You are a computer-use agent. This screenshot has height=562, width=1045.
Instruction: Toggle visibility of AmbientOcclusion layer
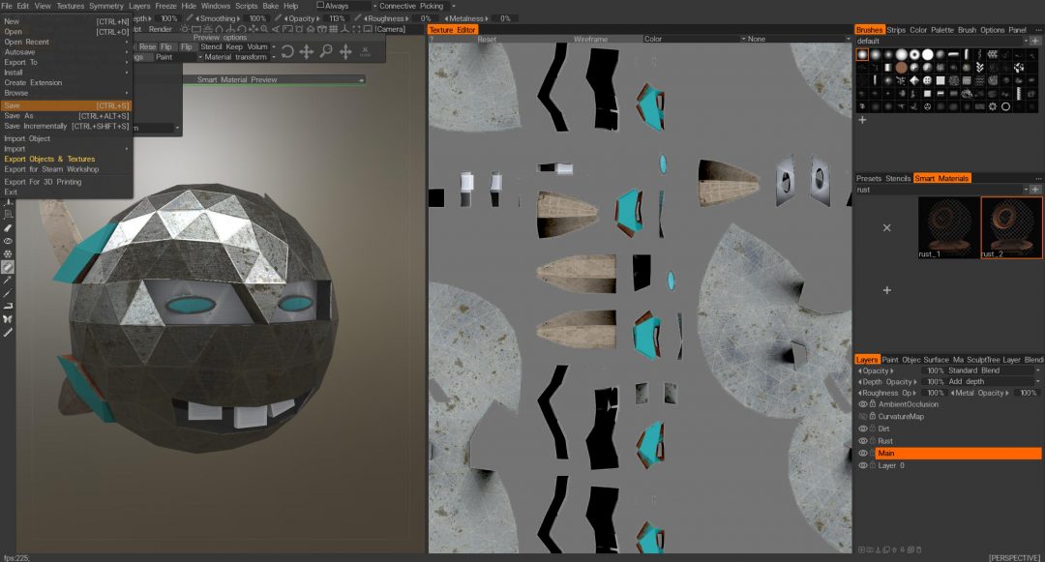point(862,404)
